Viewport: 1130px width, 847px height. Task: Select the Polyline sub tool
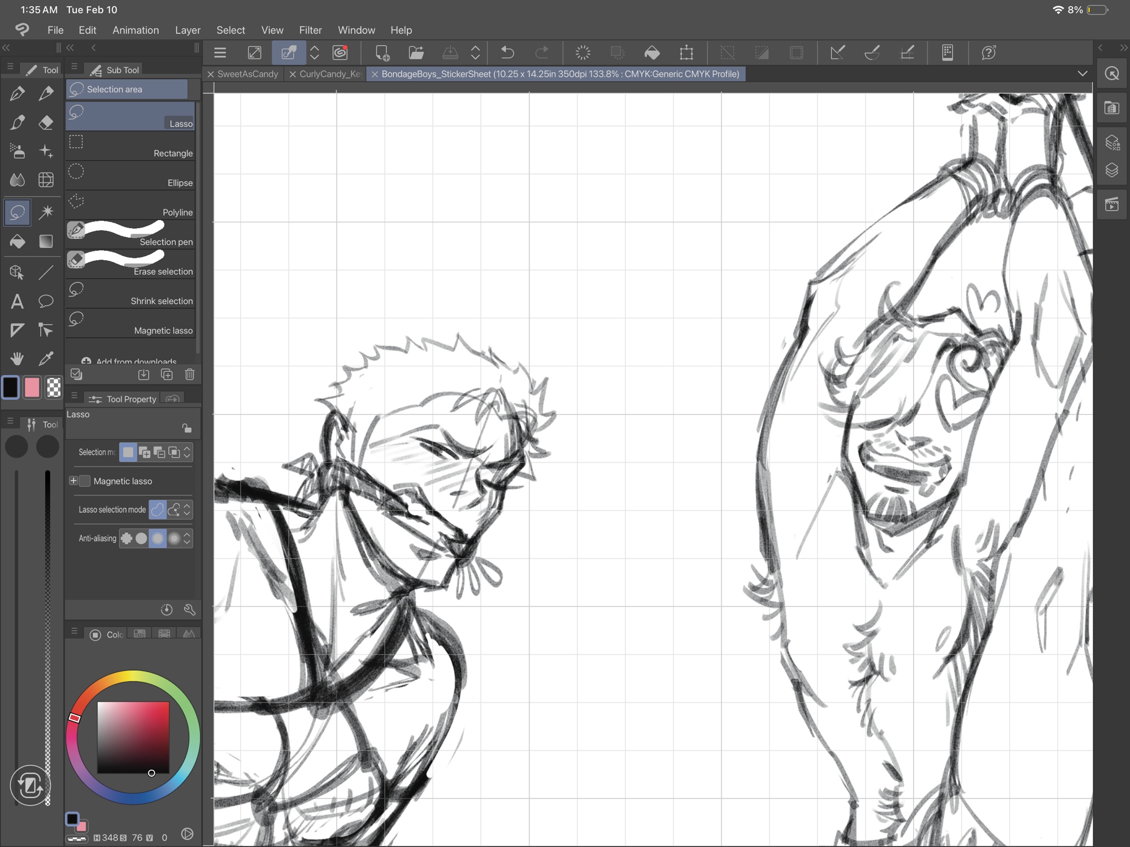tap(131, 205)
